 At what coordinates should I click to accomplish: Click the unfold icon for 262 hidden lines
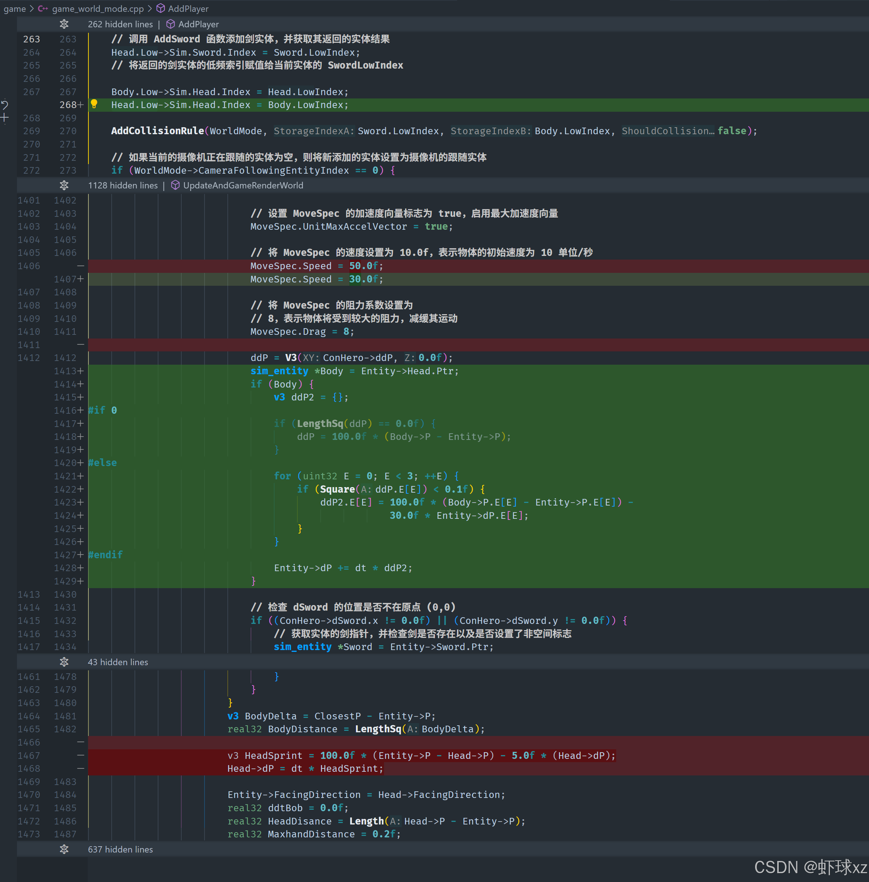pyautogui.click(x=64, y=24)
